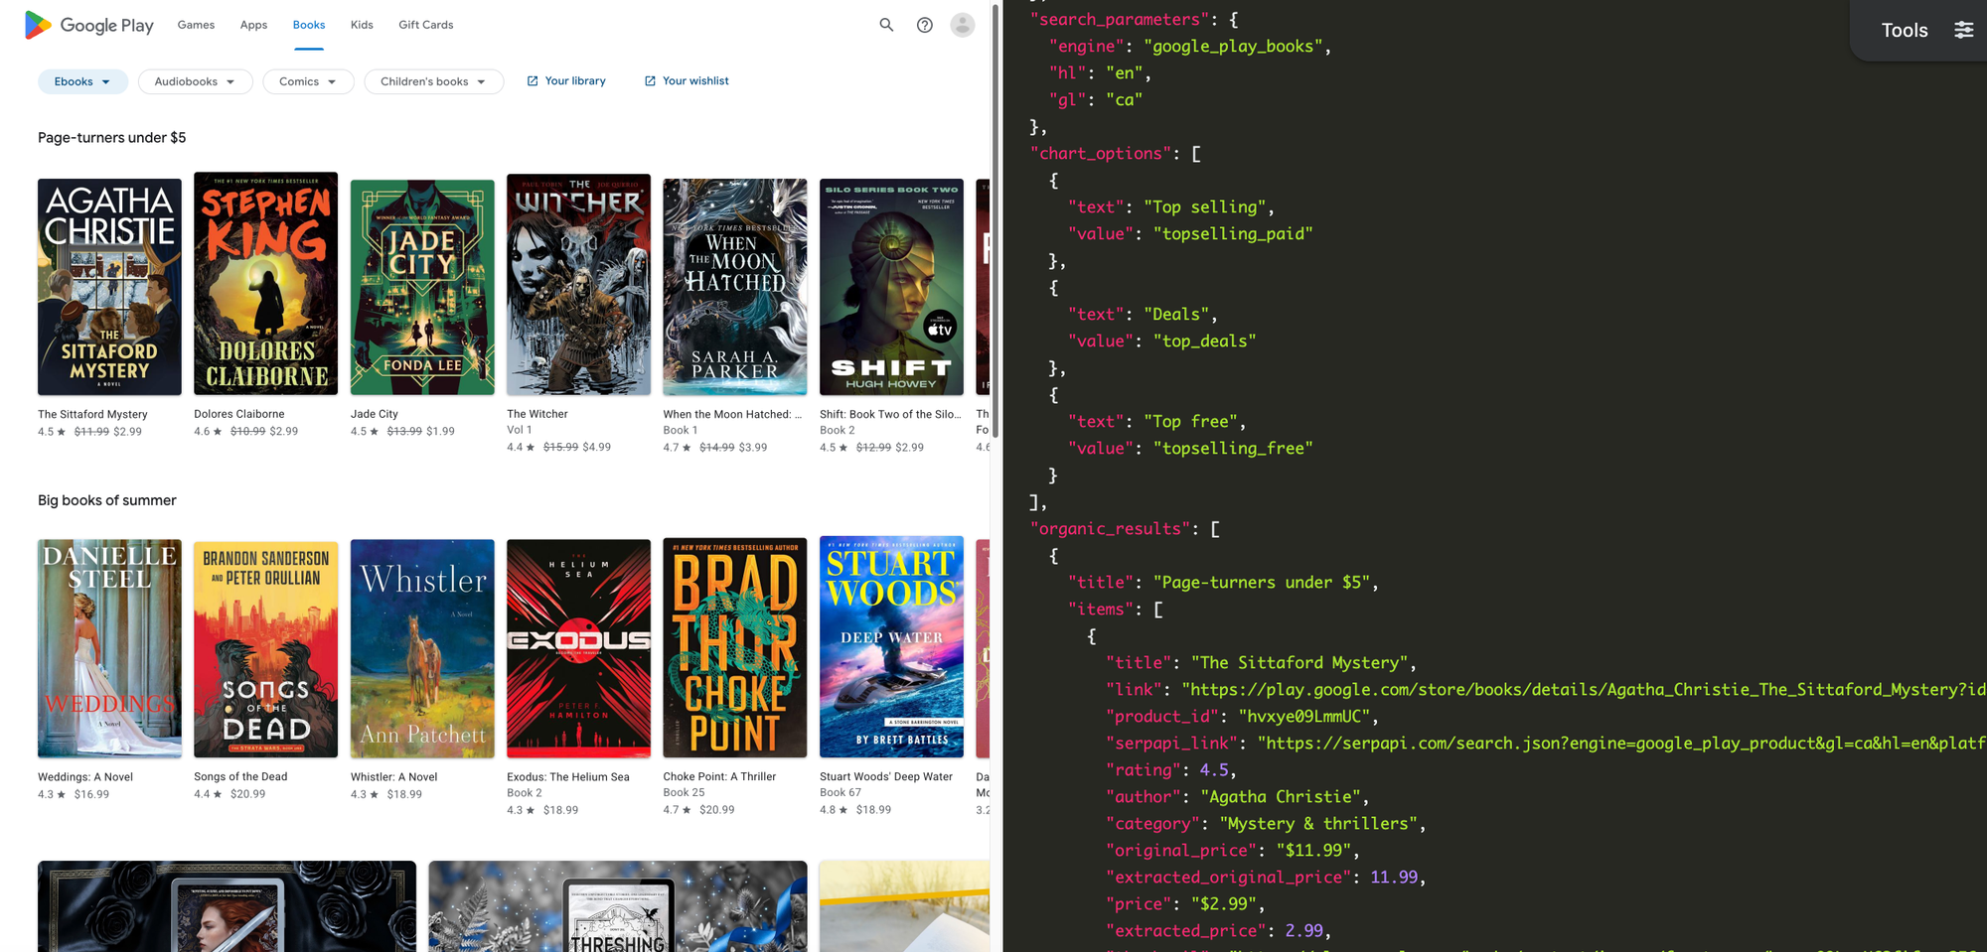Click Page-turners under $5 heading
This screenshot has width=1987, height=952.
tap(112, 138)
